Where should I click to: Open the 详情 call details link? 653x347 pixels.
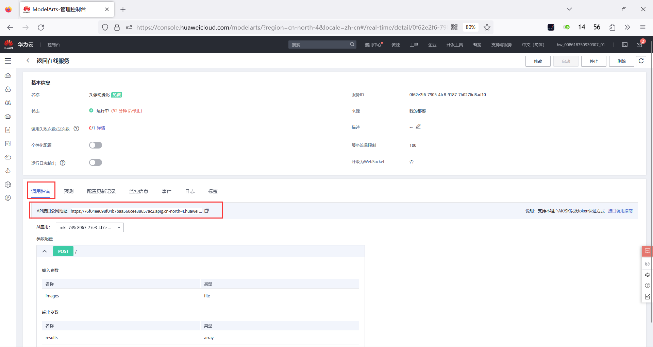(101, 128)
